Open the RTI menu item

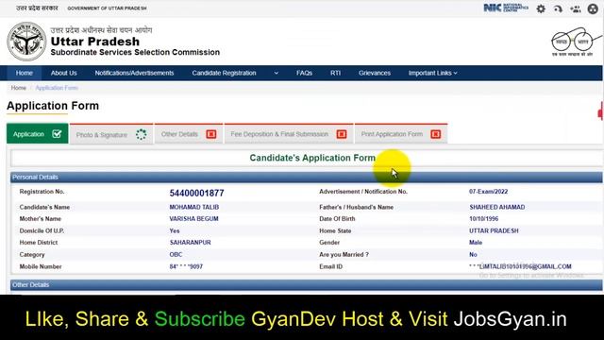click(x=336, y=73)
